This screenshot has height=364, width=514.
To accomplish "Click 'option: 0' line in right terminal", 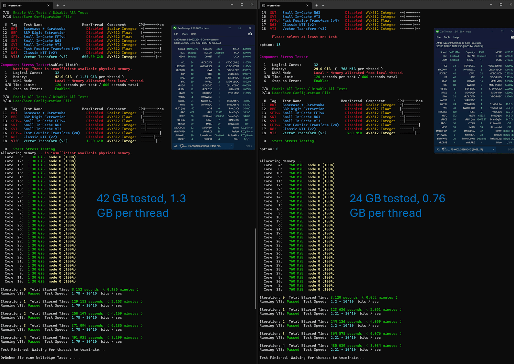I will pyautogui.click(x=269, y=149).
